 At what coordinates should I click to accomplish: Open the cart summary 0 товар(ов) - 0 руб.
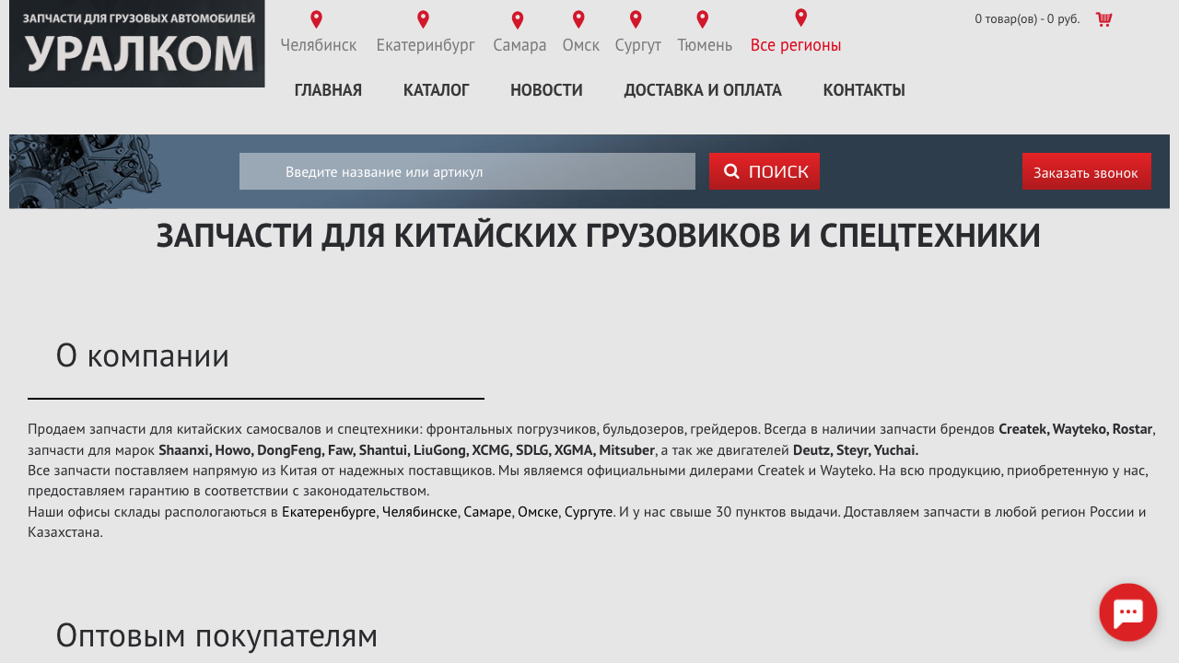coord(1027,19)
